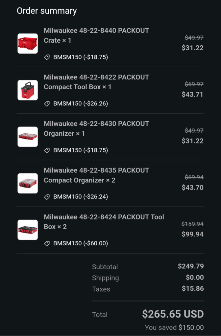Click the $265.65 USD total amount
221x336 pixels.
pos(173,314)
